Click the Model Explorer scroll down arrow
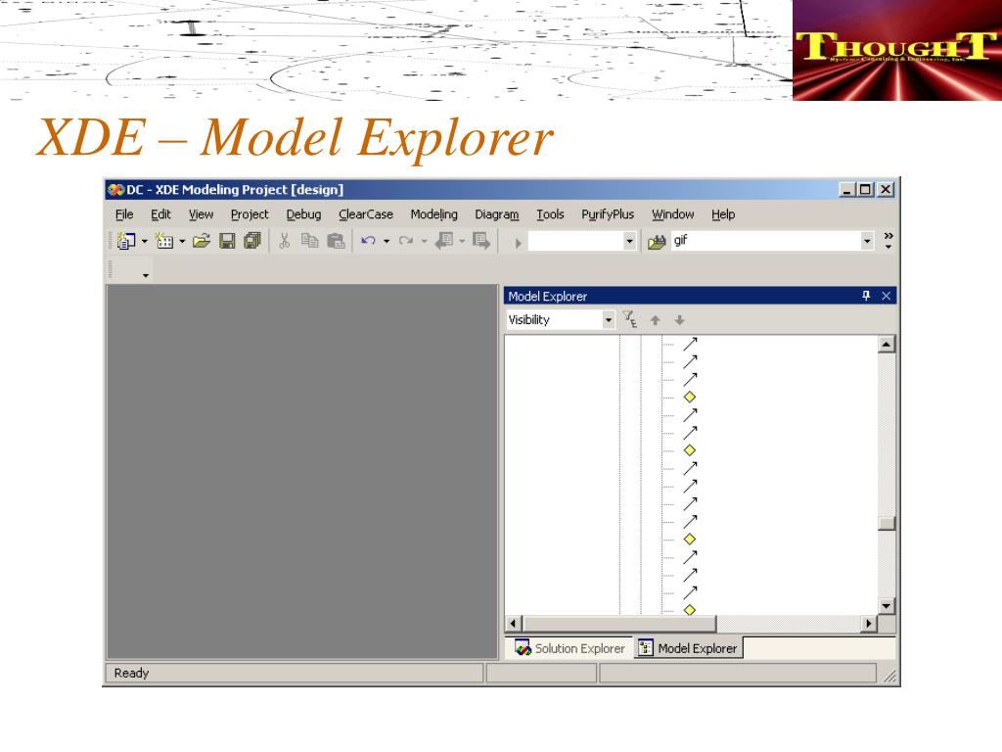Viewport: 1002px width, 752px height. coord(886,605)
